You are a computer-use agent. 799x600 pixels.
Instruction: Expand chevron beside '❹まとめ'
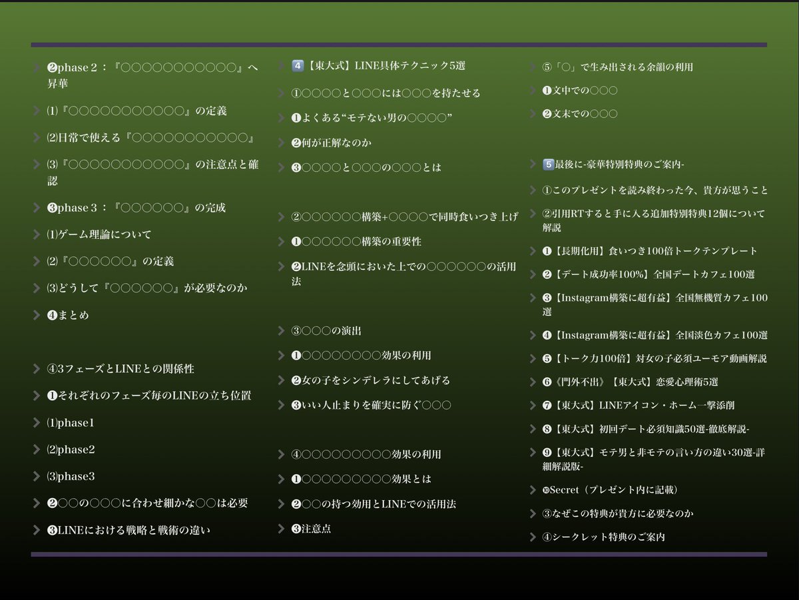[x=36, y=315]
